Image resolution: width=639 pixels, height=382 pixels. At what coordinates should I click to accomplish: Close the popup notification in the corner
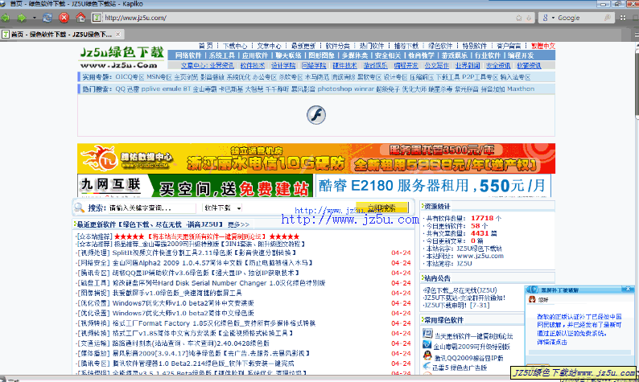click(x=628, y=290)
